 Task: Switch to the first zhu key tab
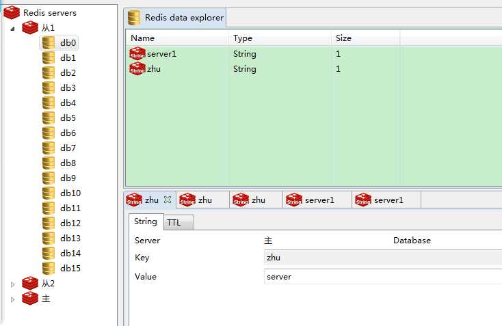click(x=150, y=200)
